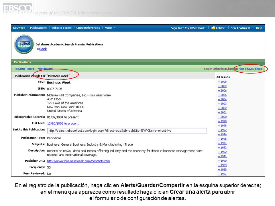Expand the 1989 issues
The width and height of the screenshot is (275, 206).
[x=222, y=165]
